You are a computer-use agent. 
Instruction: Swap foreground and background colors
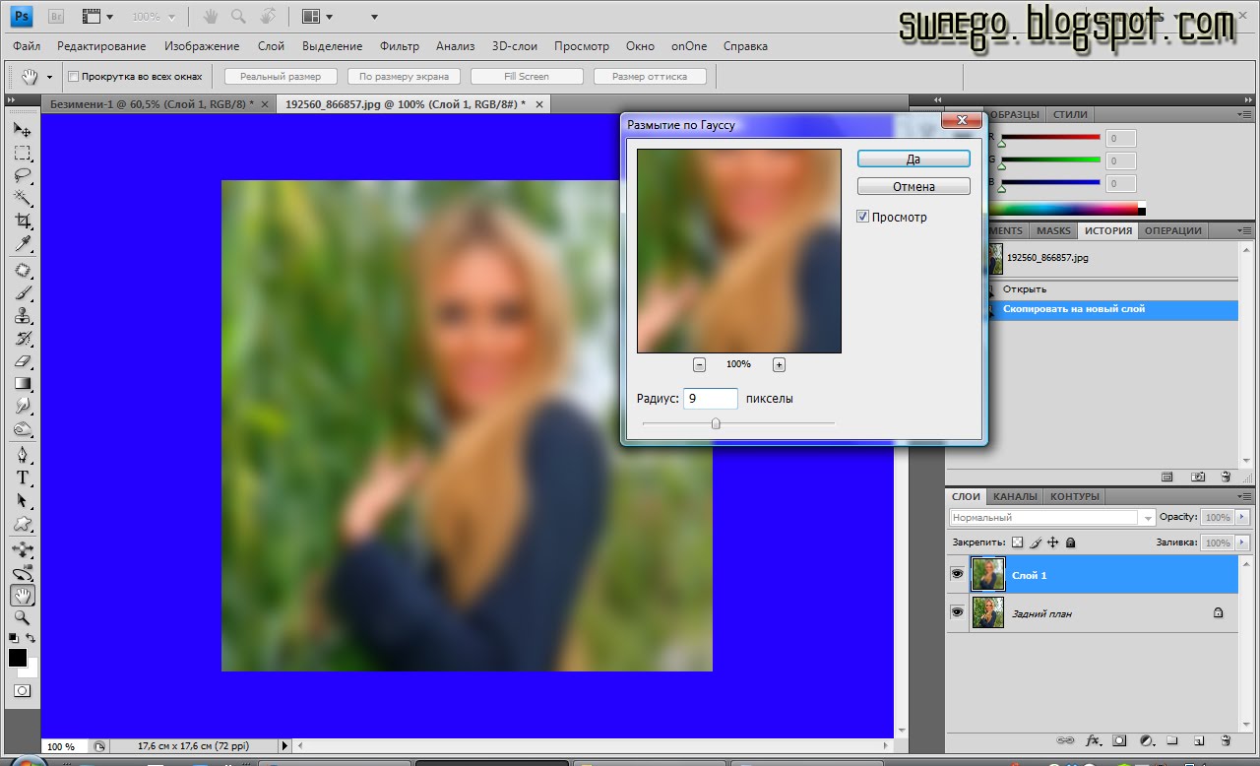(x=31, y=638)
